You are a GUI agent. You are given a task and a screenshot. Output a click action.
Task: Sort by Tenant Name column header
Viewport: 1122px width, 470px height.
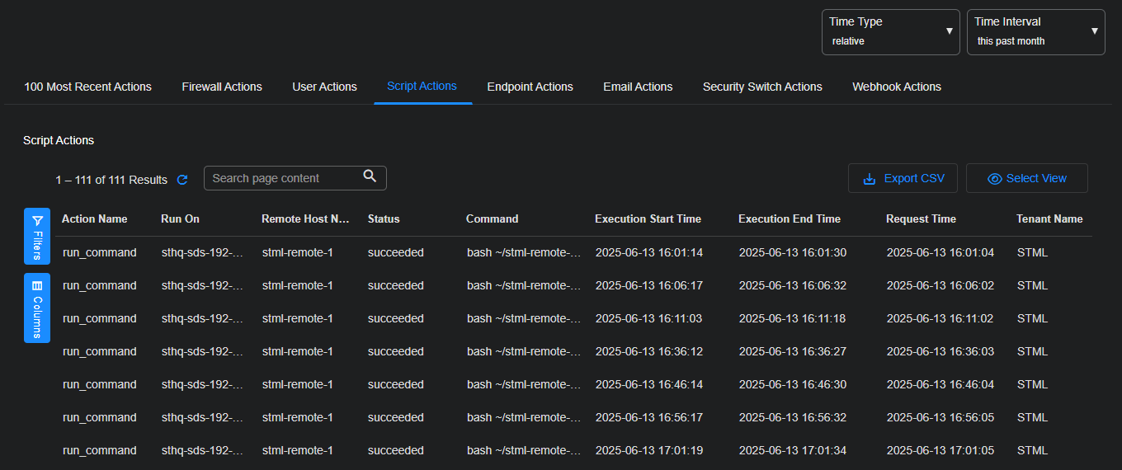1049,219
